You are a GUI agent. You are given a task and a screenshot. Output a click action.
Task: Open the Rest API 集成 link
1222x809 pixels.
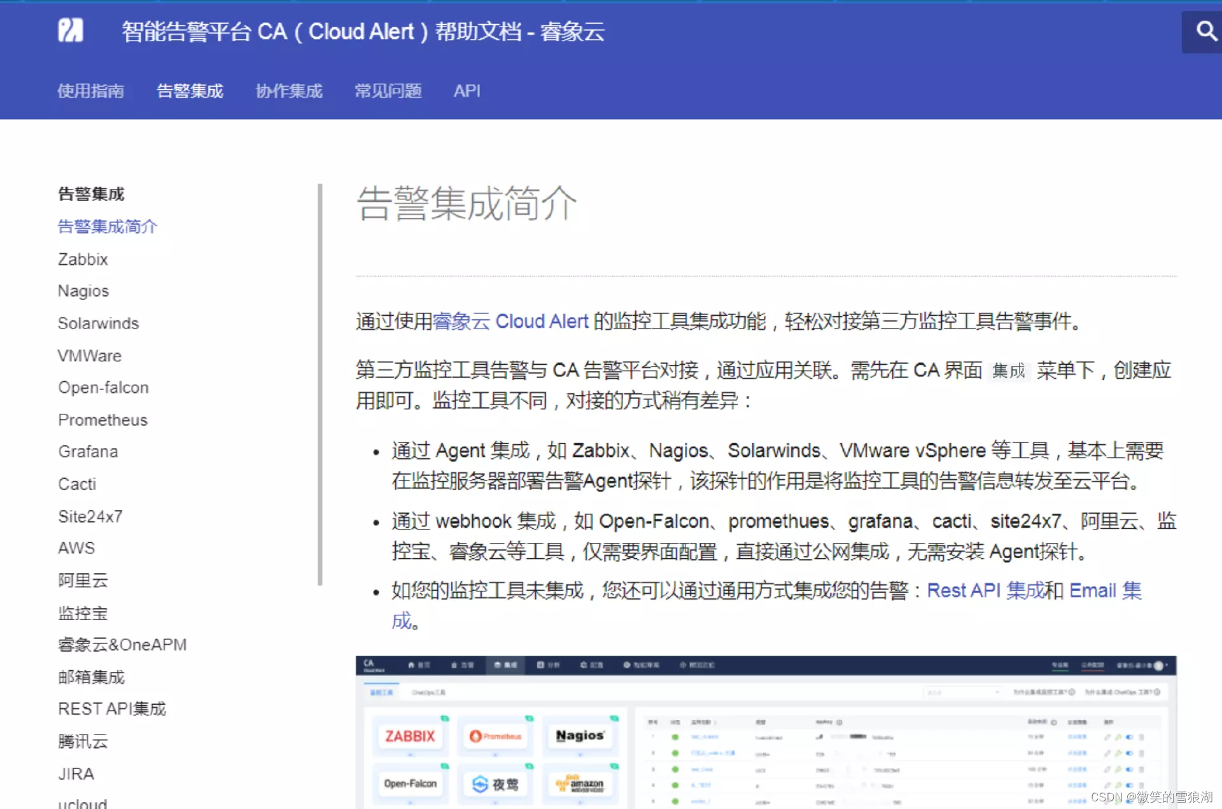(985, 591)
